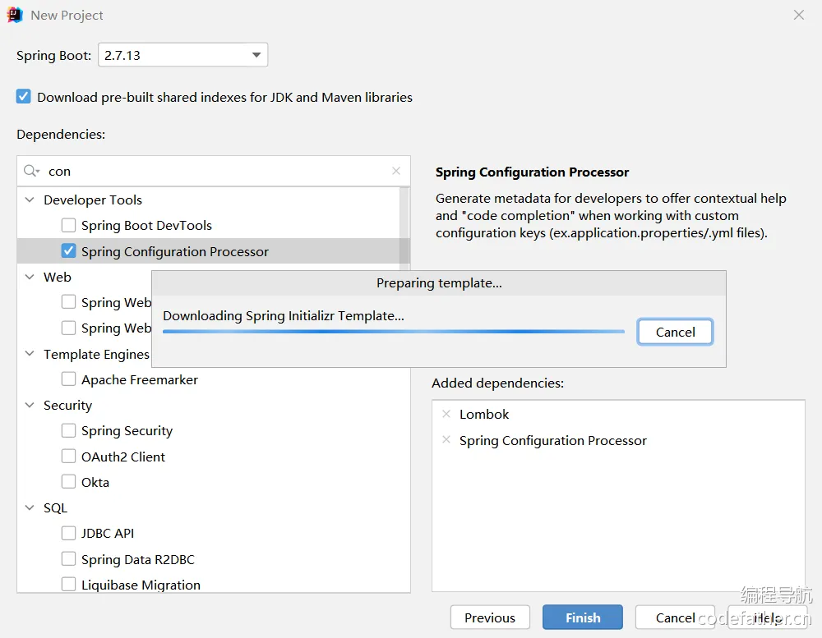Click the Security group label

point(67,406)
